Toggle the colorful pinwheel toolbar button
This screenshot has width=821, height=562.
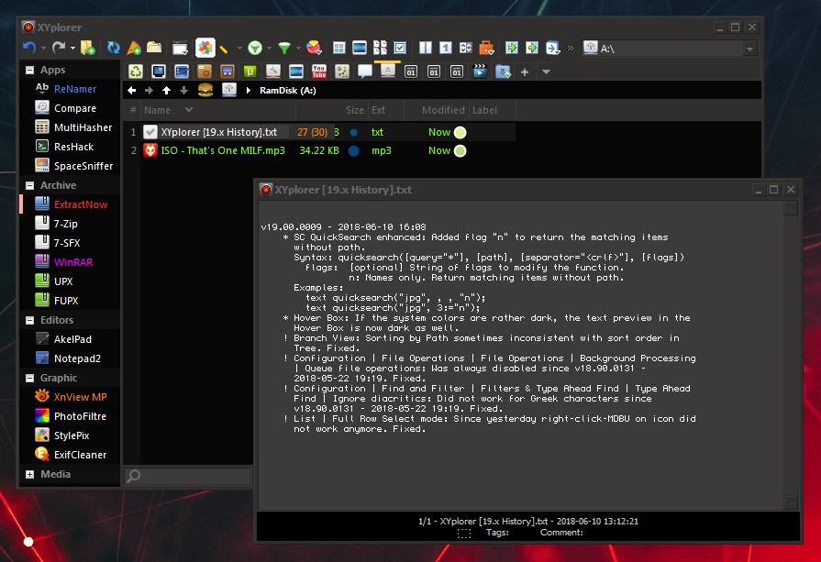tap(205, 48)
